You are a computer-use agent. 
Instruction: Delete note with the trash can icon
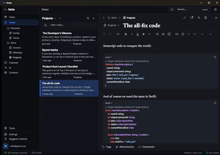point(205,18)
